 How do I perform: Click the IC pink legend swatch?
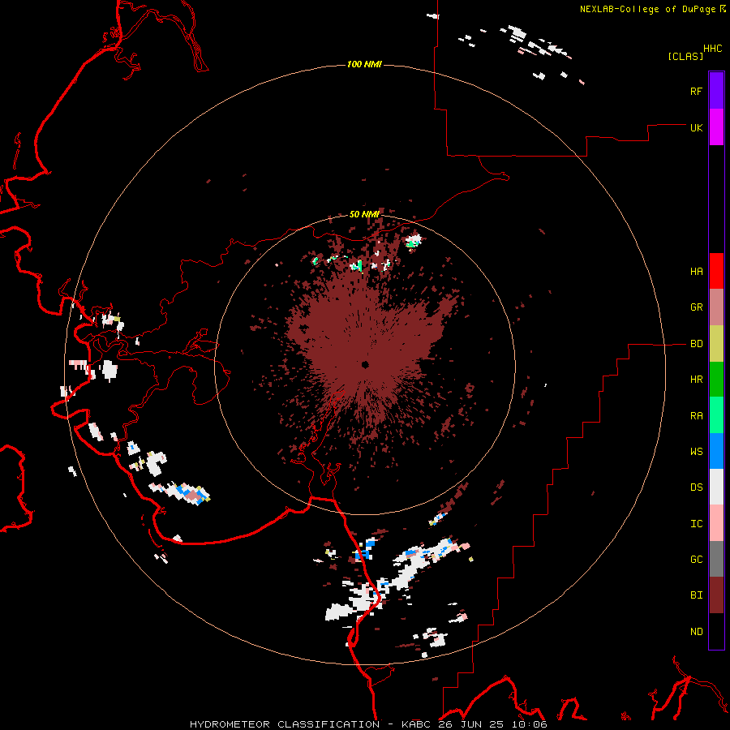716,523
